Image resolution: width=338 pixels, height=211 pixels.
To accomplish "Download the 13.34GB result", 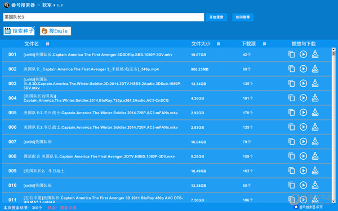I will point(315,83).
